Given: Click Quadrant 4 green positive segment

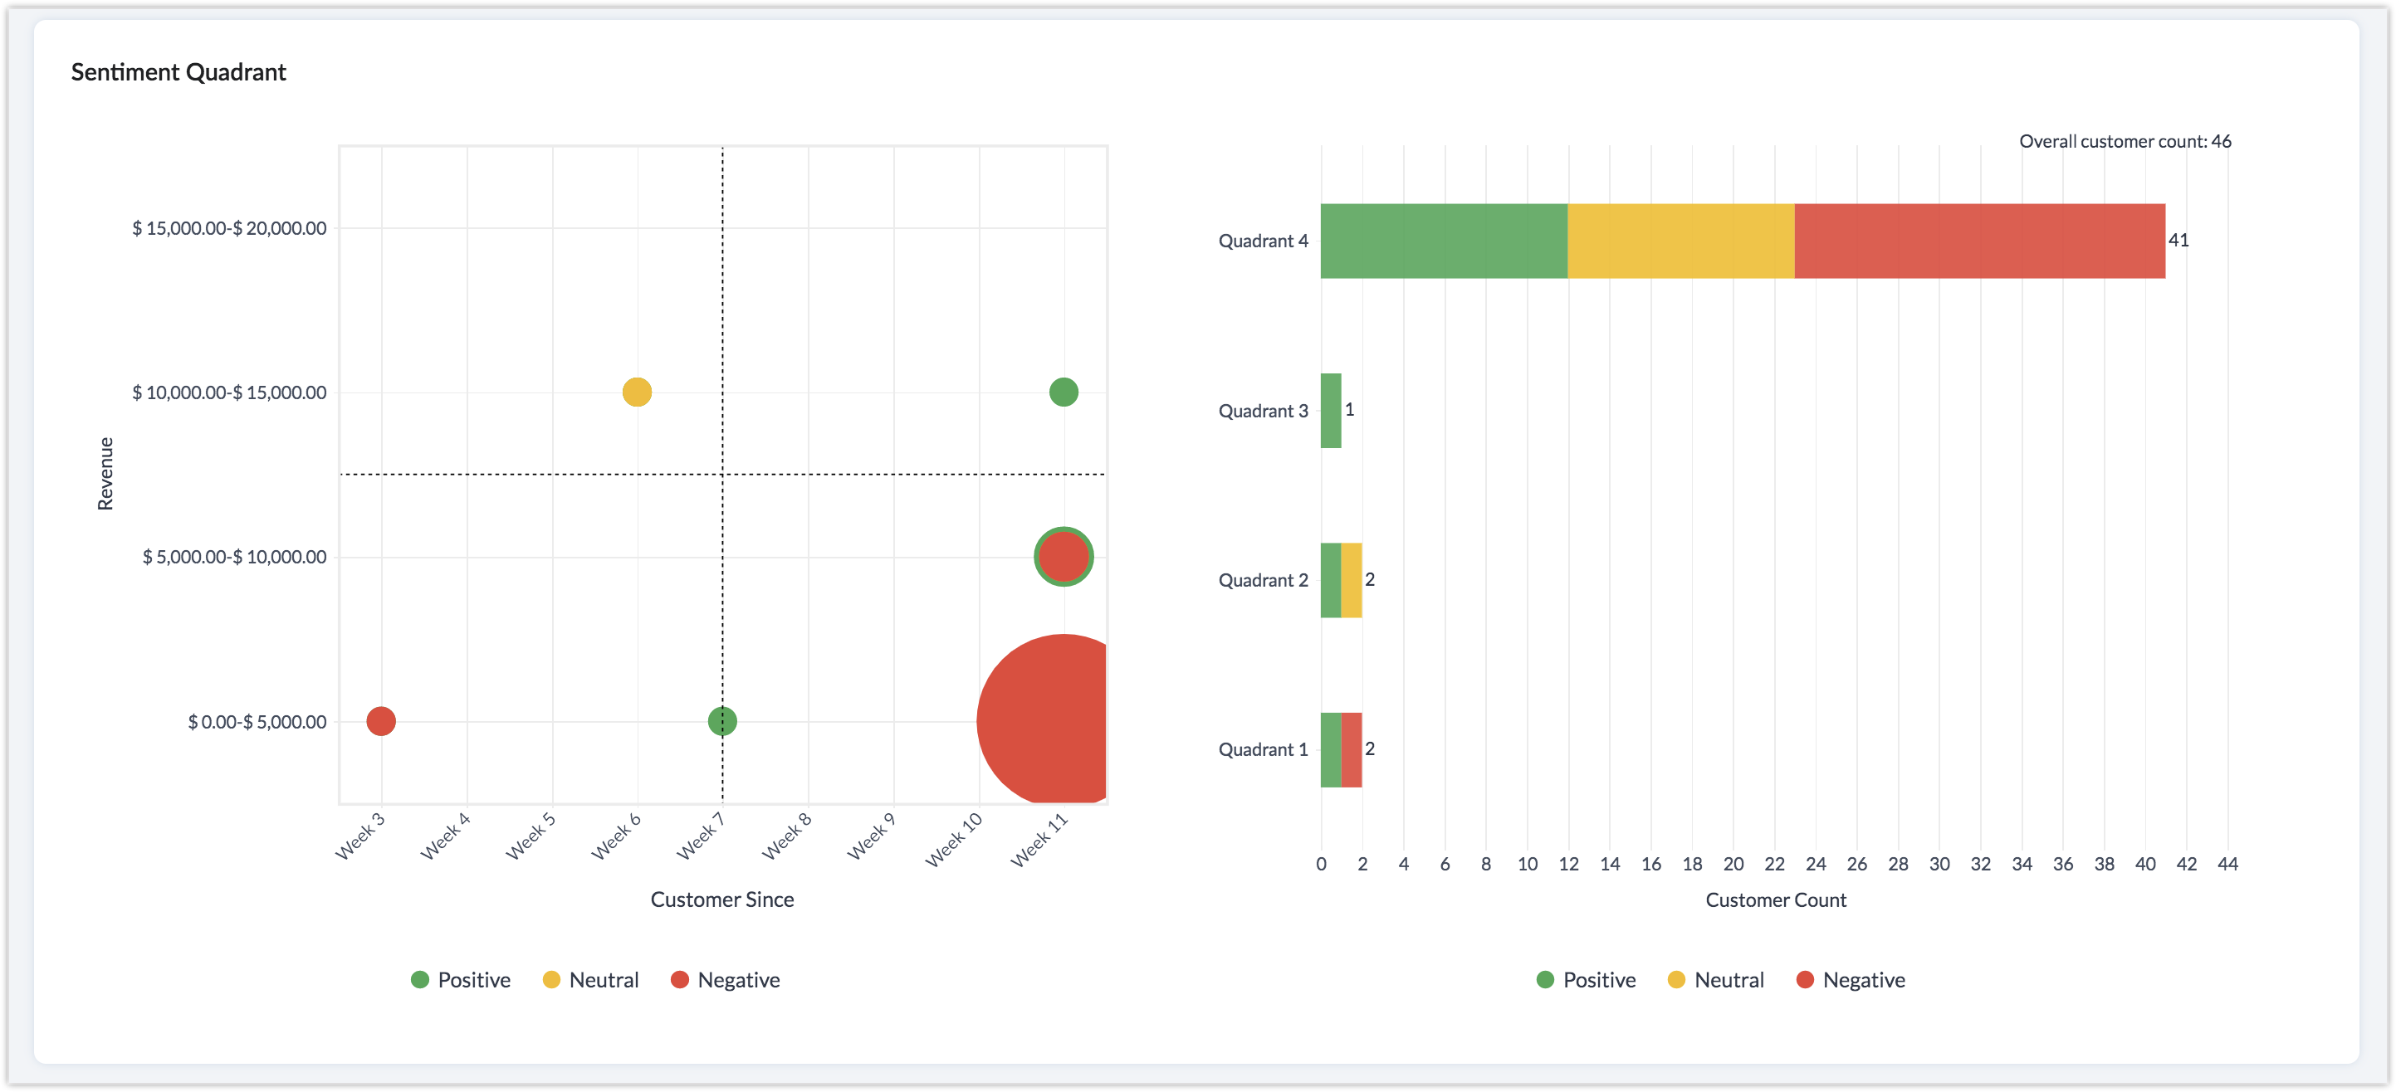Looking at the screenshot, I should coord(1443,241).
